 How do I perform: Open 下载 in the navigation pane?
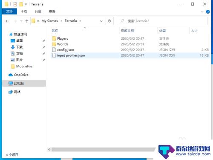19,47
